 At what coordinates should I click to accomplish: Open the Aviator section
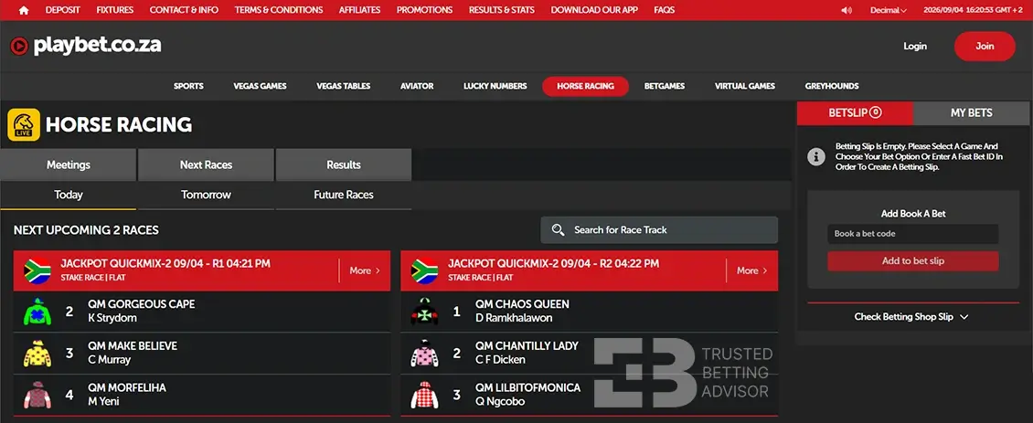(417, 86)
